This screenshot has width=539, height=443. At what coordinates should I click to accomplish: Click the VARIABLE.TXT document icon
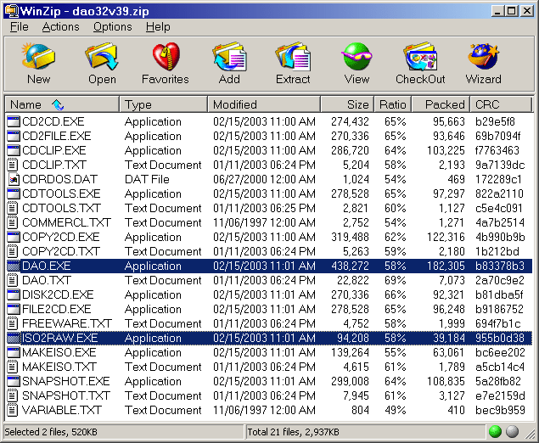click(13, 411)
